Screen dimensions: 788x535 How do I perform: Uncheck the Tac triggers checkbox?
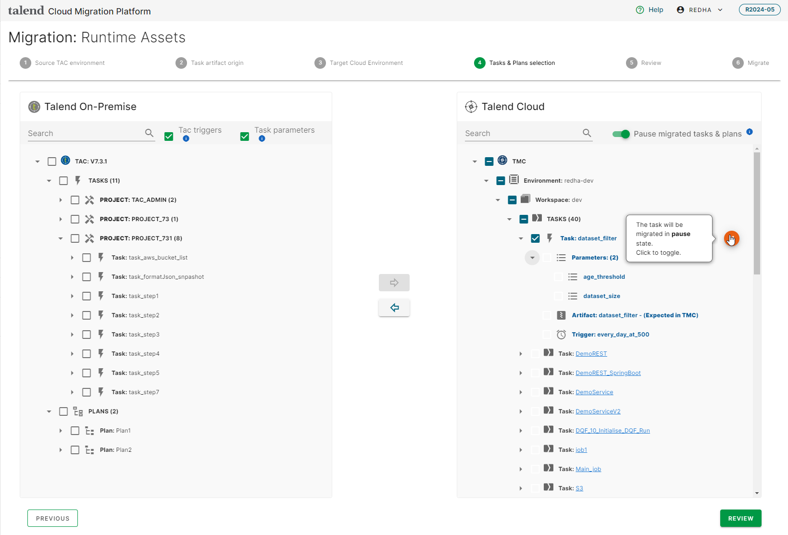[x=169, y=137]
